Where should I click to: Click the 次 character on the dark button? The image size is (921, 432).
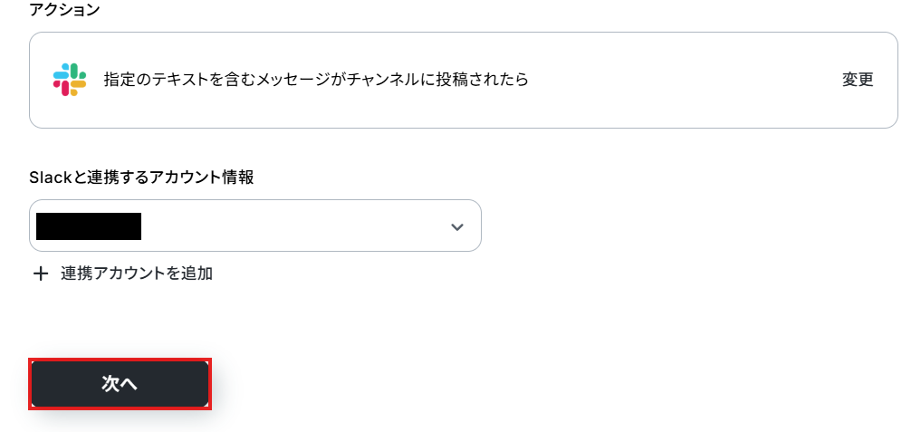(x=110, y=384)
